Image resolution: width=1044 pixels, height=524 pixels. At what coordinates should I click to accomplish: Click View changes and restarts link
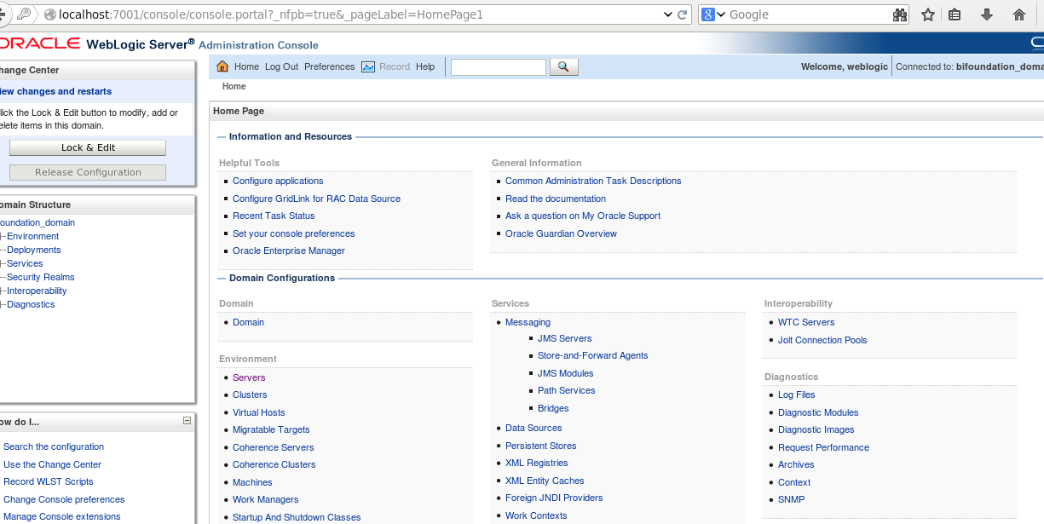coord(55,91)
